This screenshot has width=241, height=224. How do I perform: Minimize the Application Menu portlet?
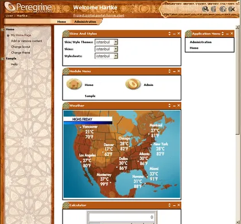(227, 34)
